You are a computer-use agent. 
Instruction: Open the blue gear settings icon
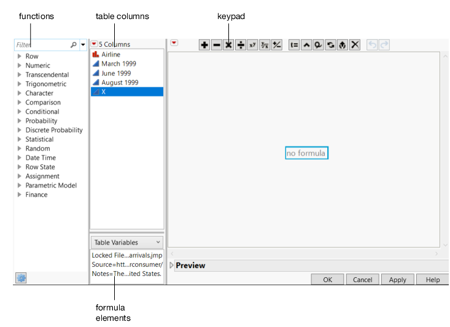pyautogui.click(x=21, y=278)
